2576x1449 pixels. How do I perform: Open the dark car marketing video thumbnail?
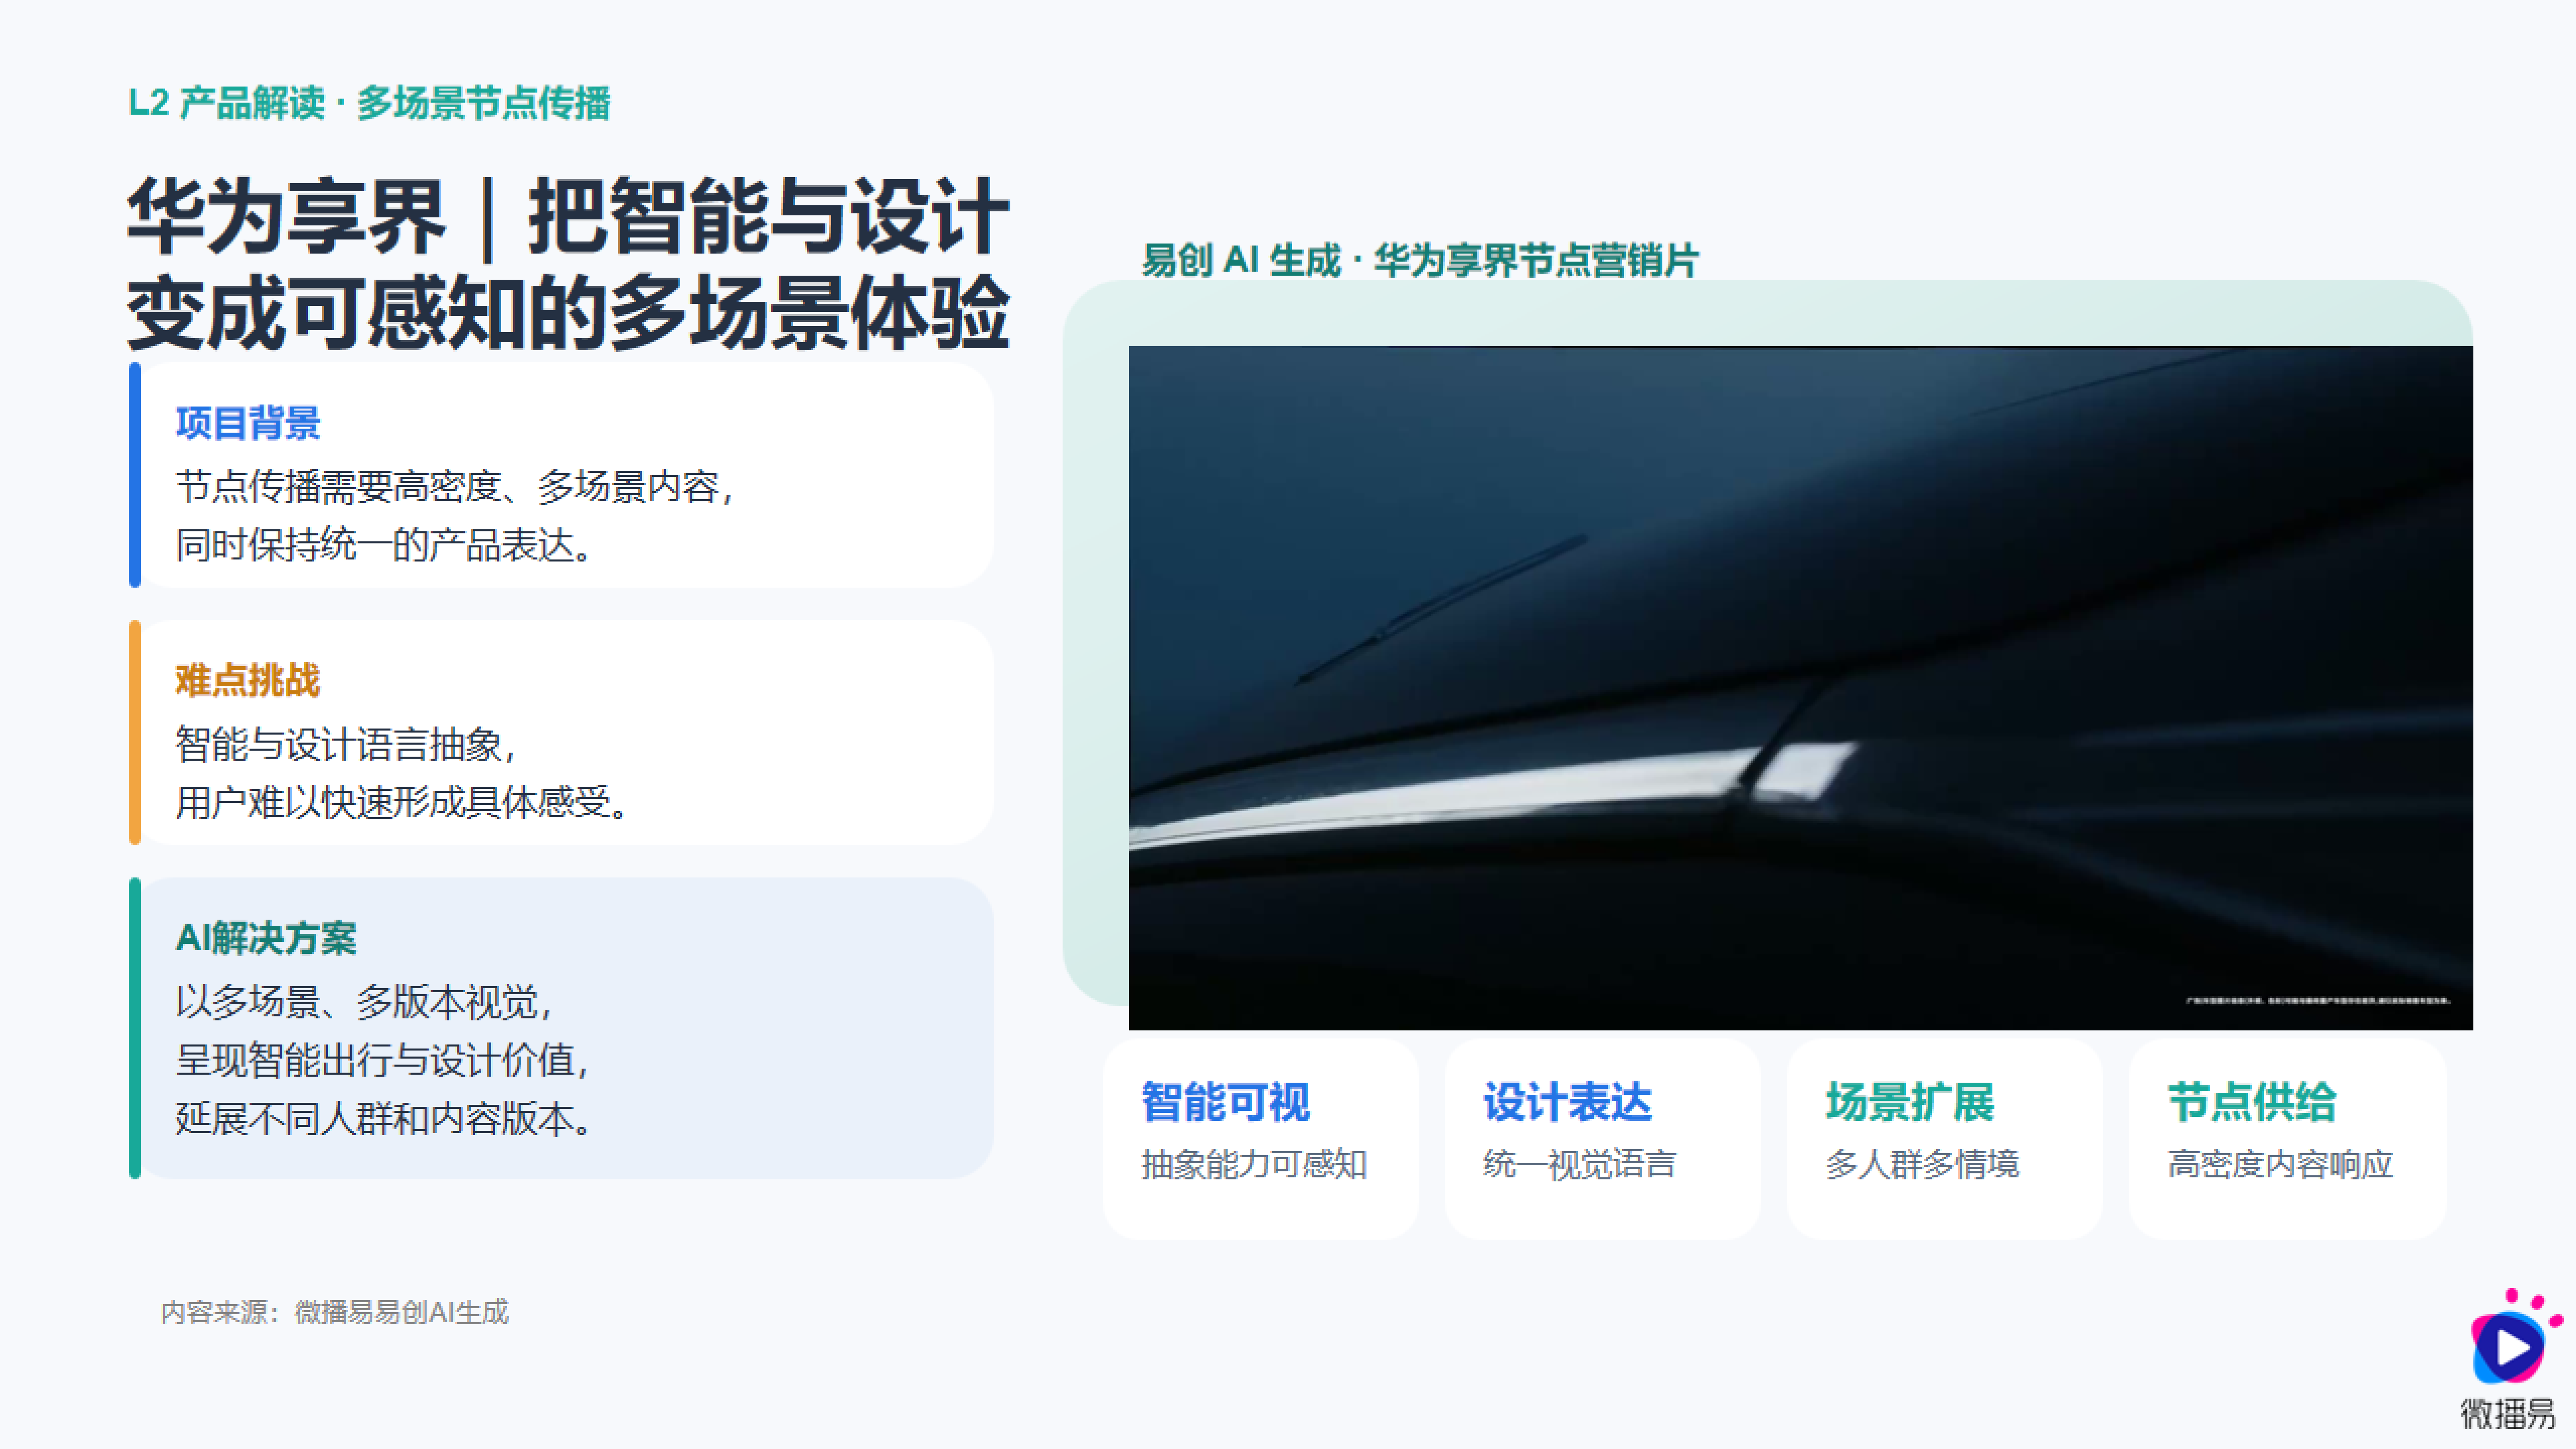(1800, 688)
